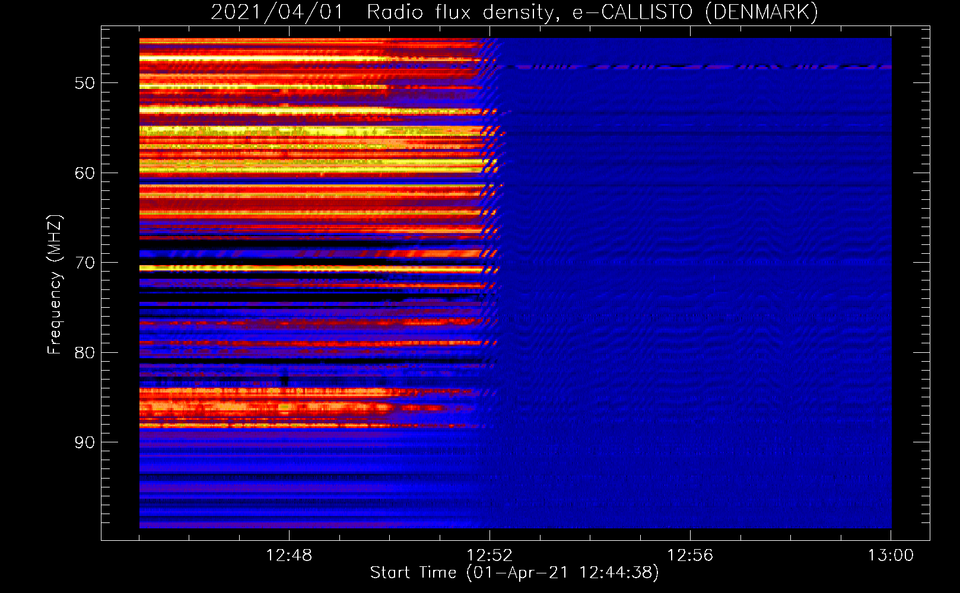Viewport: 960px width, 593px height.
Task: Click the '60' frequency tick label
Action: coord(85,173)
